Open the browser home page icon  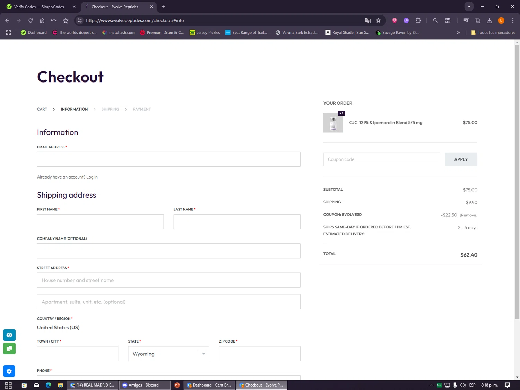pyautogui.click(x=42, y=20)
